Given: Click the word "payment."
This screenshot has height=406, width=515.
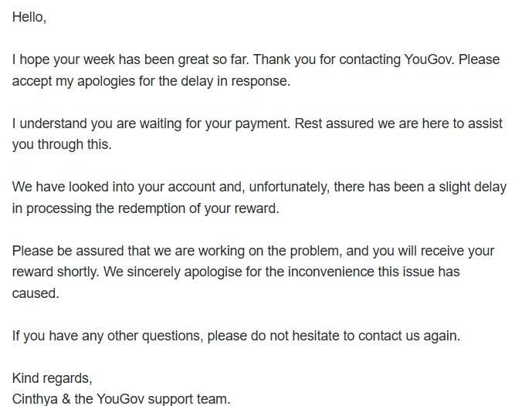Looking at the screenshot, I should 263,124.
